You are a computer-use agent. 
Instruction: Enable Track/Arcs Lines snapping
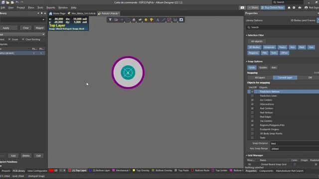(x=252, y=96)
